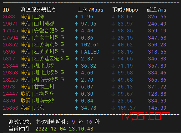
Task: Click latency value 128.88
Action: 157,94
